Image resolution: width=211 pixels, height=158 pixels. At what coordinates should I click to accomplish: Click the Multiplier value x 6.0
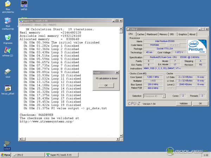153,81
